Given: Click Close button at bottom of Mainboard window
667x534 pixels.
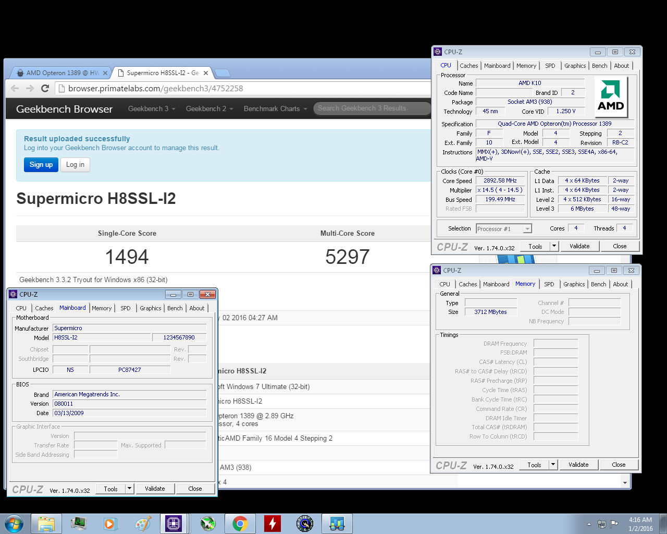Looking at the screenshot, I should coord(195,489).
